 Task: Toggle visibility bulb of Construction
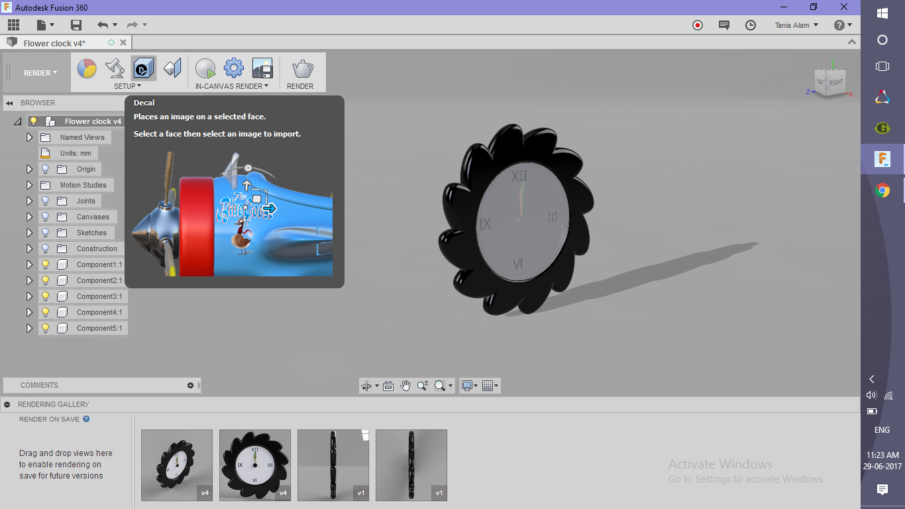point(45,249)
